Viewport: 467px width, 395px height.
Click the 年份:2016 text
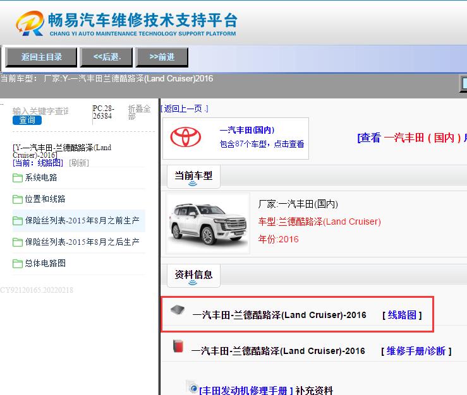tap(278, 239)
